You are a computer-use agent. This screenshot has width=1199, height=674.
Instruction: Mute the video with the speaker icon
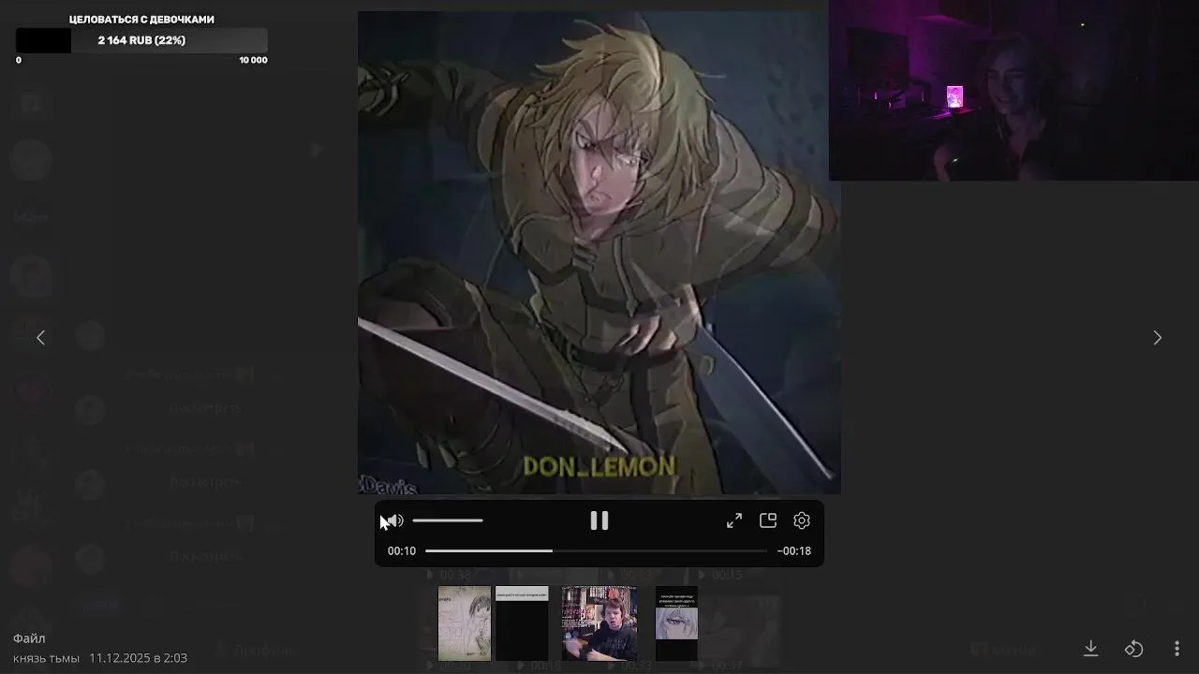pyautogui.click(x=395, y=520)
